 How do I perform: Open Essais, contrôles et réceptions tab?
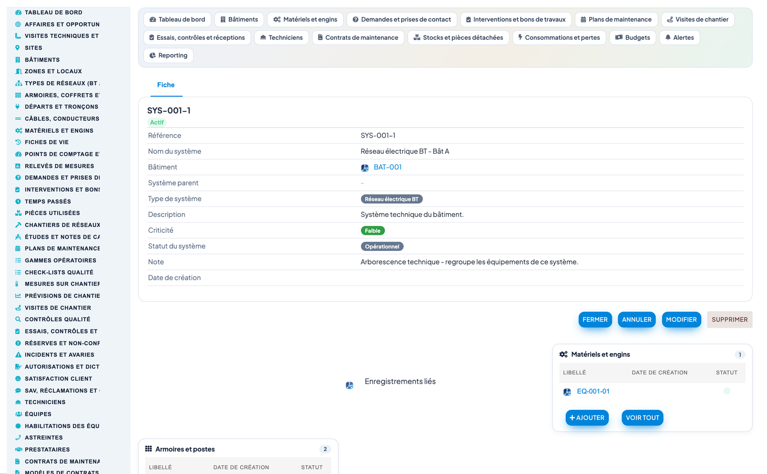point(197,38)
